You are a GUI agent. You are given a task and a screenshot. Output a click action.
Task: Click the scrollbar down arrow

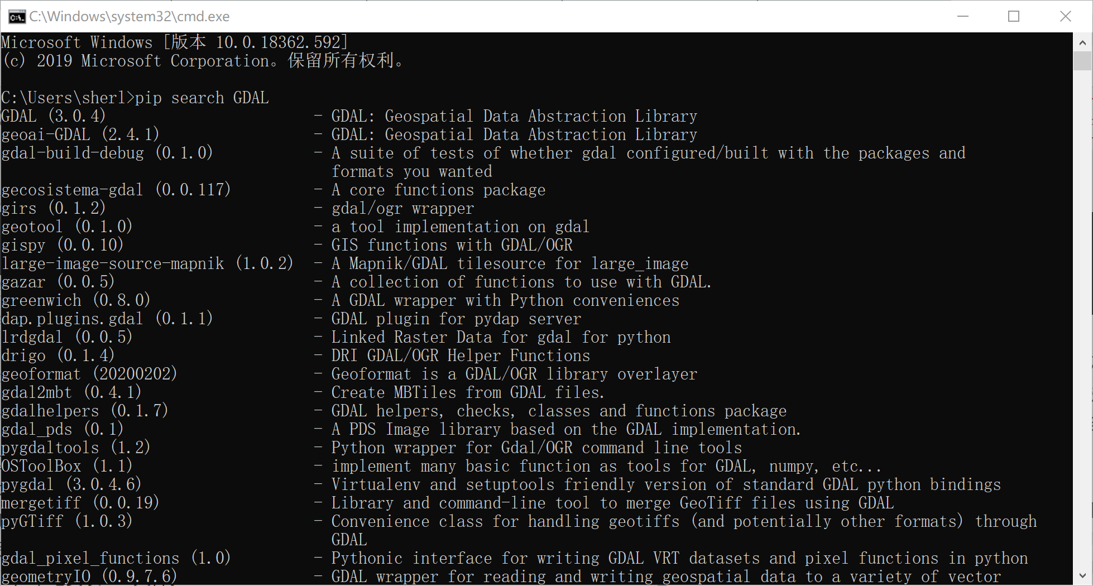click(1082, 575)
